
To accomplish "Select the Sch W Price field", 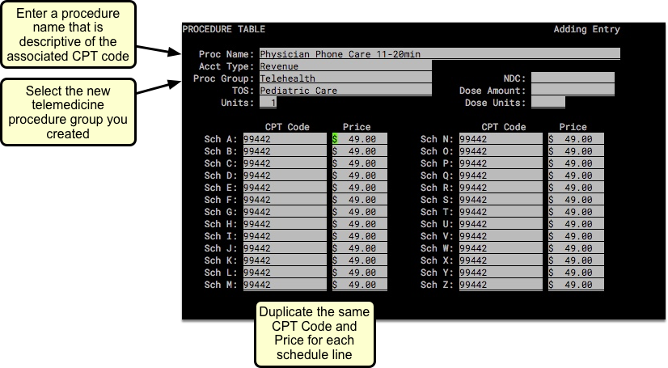I will coord(576,247).
